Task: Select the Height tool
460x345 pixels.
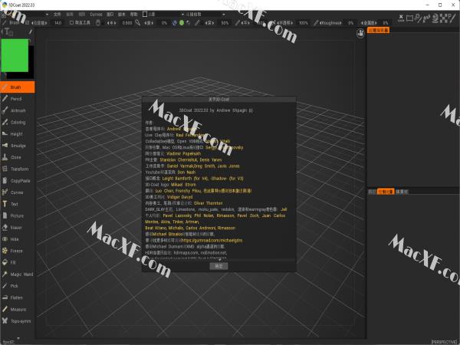Action: 18,134
